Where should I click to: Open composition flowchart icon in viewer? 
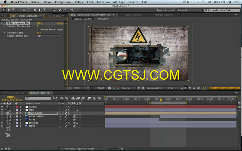(x=194, y=88)
